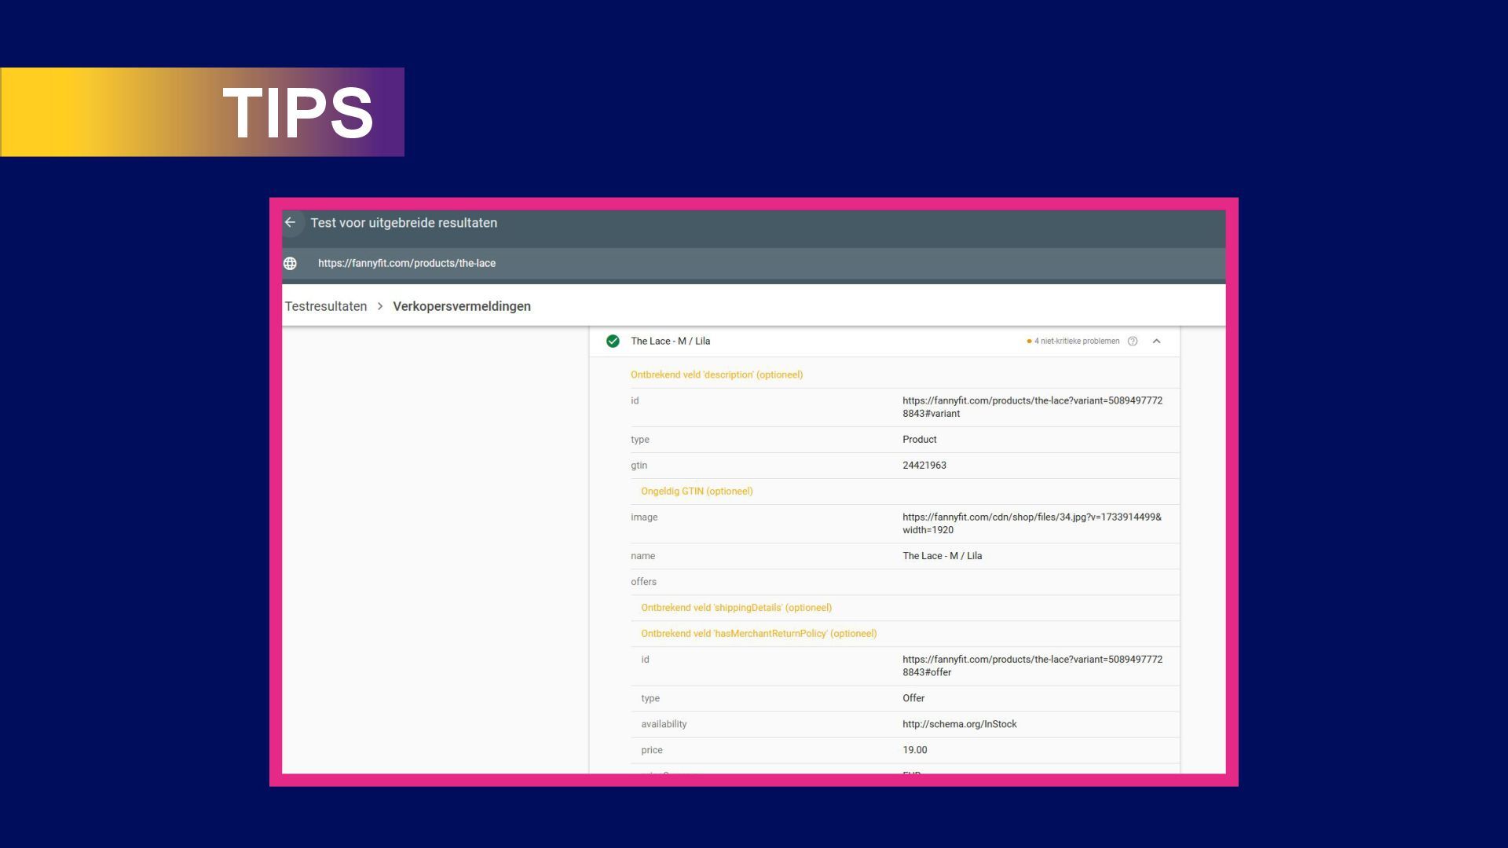Click the schema.org InStock availability value
The image size is (1508, 848).
point(959,725)
